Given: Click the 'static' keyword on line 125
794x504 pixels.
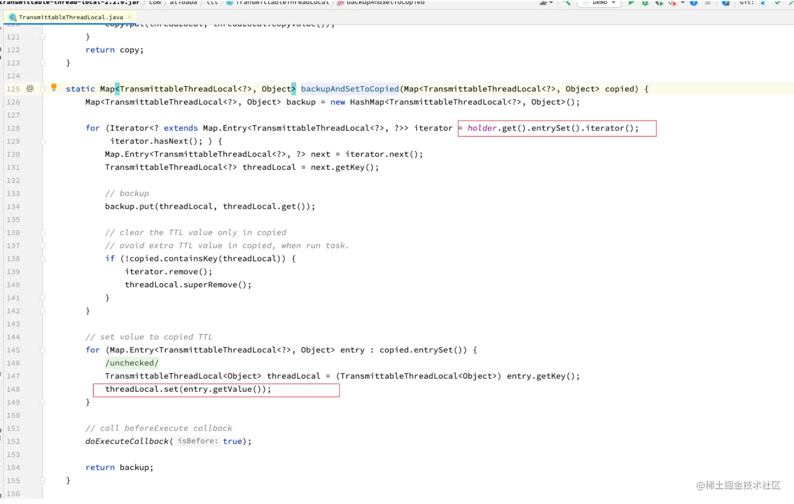Looking at the screenshot, I should pos(80,89).
